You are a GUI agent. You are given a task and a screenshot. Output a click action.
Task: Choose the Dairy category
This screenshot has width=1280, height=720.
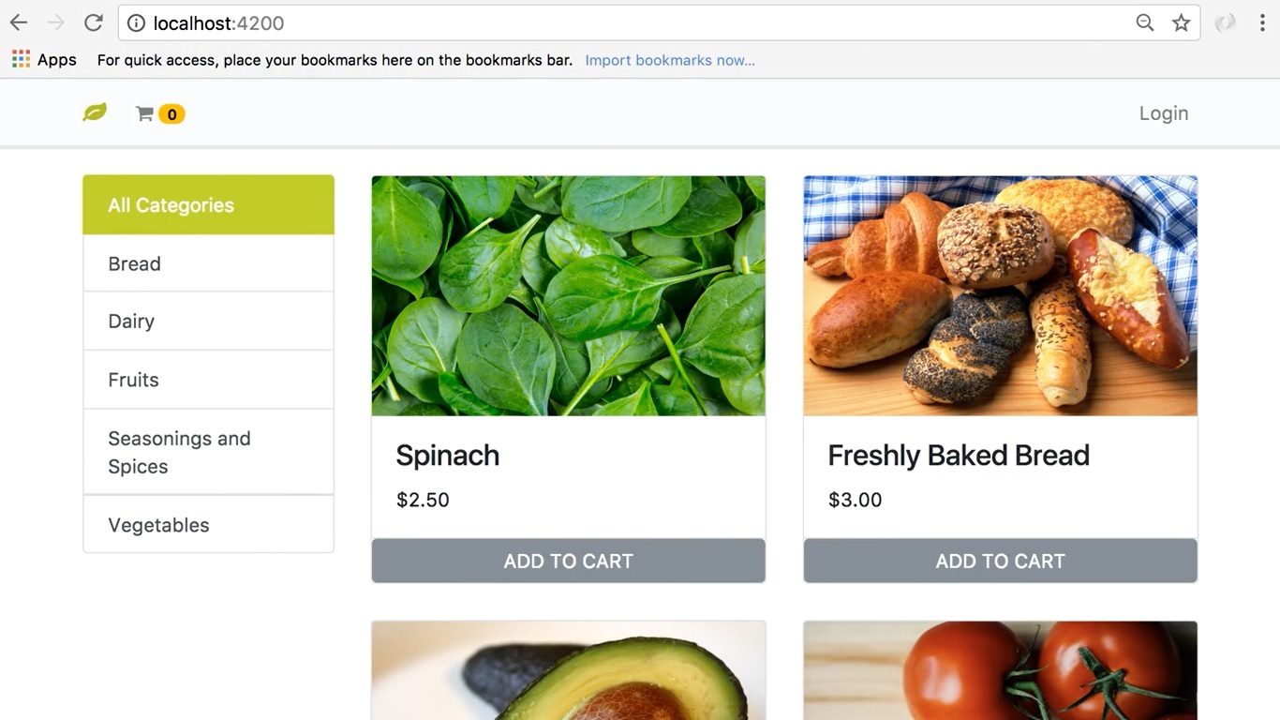(x=208, y=321)
